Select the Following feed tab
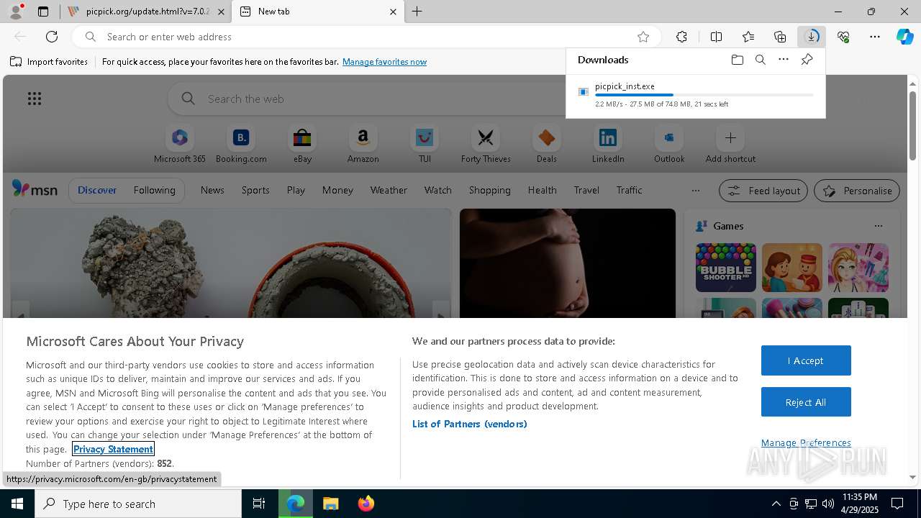Screen dimensions: 921x518 click(x=154, y=190)
